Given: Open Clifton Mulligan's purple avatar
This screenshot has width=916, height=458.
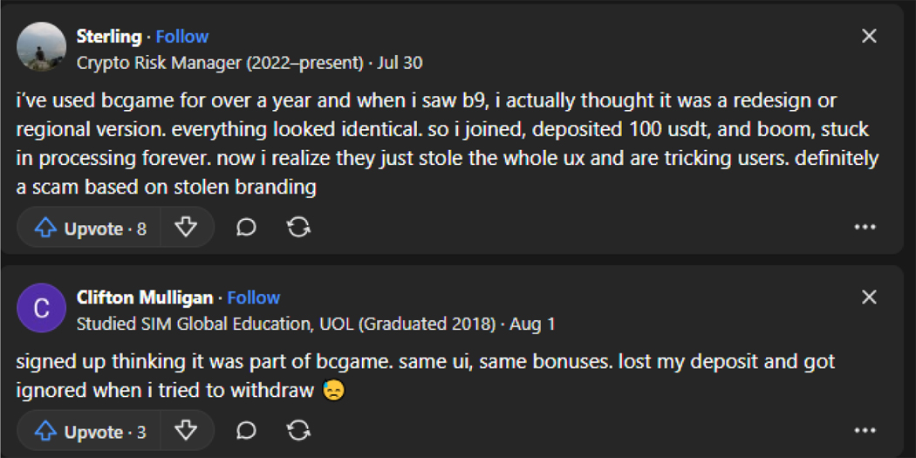Looking at the screenshot, I should tap(42, 308).
